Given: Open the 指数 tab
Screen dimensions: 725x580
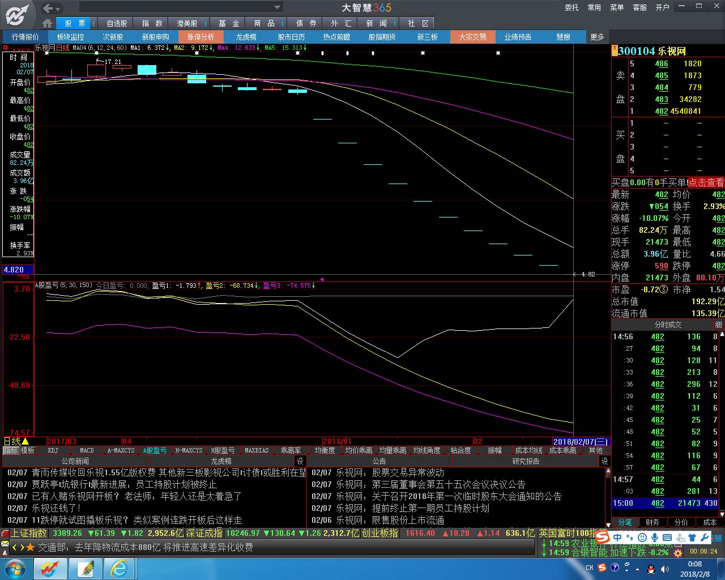Looking at the screenshot, I should pyautogui.click(x=152, y=23).
